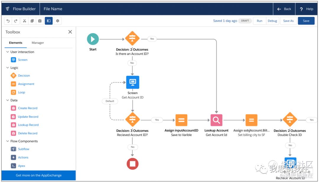Viewport: 319px width, 183px height.
Task: Collapse the Flow Components section
Action: tap(7, 141)
